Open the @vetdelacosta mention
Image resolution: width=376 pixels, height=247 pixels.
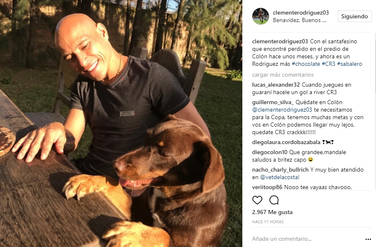[x=279, y=177]
